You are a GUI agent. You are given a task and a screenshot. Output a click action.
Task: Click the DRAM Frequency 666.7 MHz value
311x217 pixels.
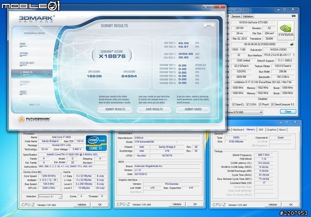pos(263,155)
